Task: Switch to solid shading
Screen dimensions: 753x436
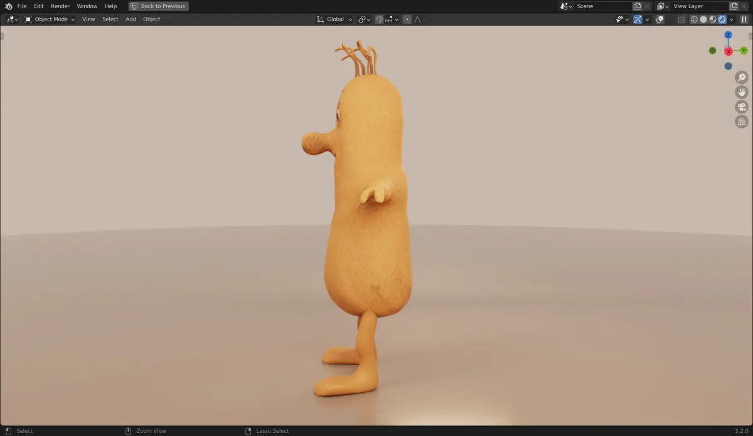Action: click(703, 19)
